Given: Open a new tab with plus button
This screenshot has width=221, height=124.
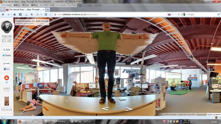Looking at the screenshot, I should click(x=48, y=10).
